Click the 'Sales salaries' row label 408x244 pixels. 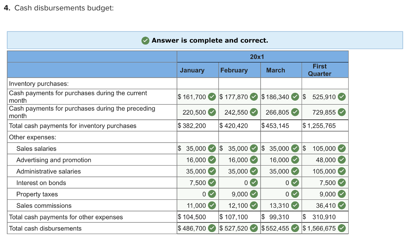click(36, 148)
